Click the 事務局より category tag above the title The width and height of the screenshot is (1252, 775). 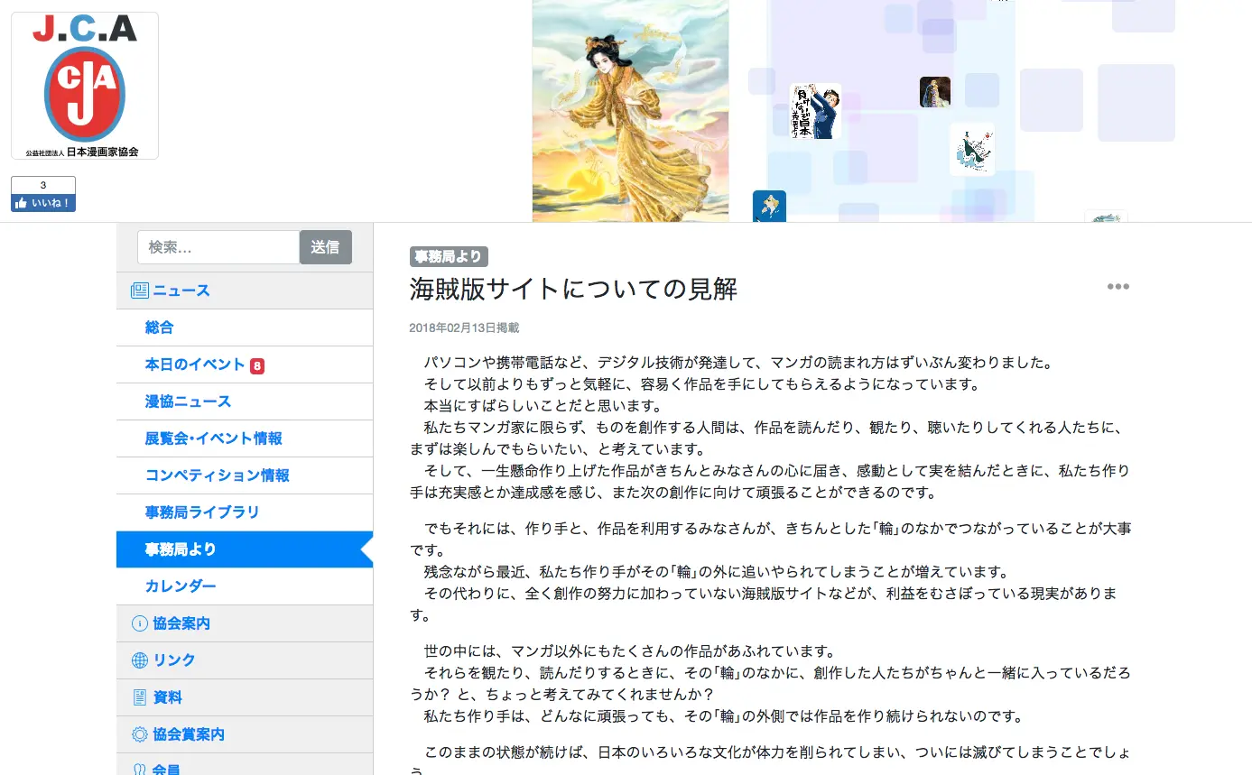click(449, 257)
